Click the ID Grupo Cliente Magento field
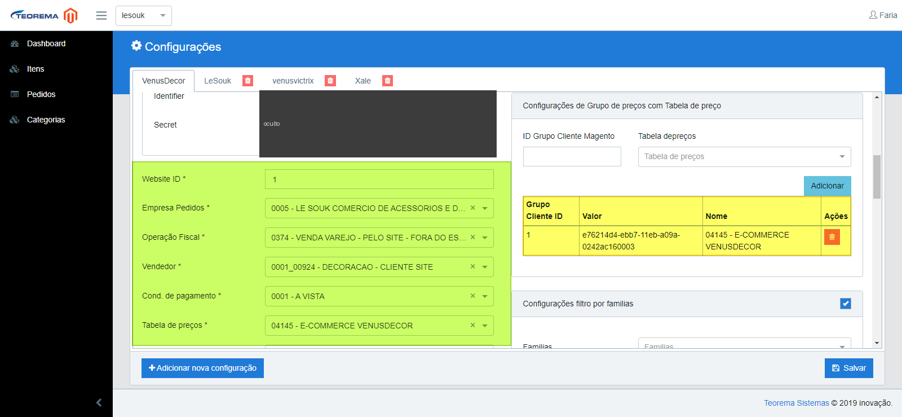Viewport: 902px width, 417px height. (x=572, y=157)
